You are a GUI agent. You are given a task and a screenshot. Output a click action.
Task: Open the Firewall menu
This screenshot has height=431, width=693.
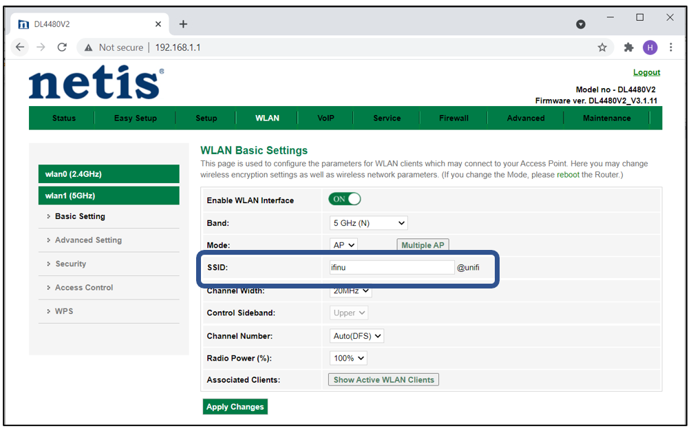pyautogui.click(x=454, y=118)
